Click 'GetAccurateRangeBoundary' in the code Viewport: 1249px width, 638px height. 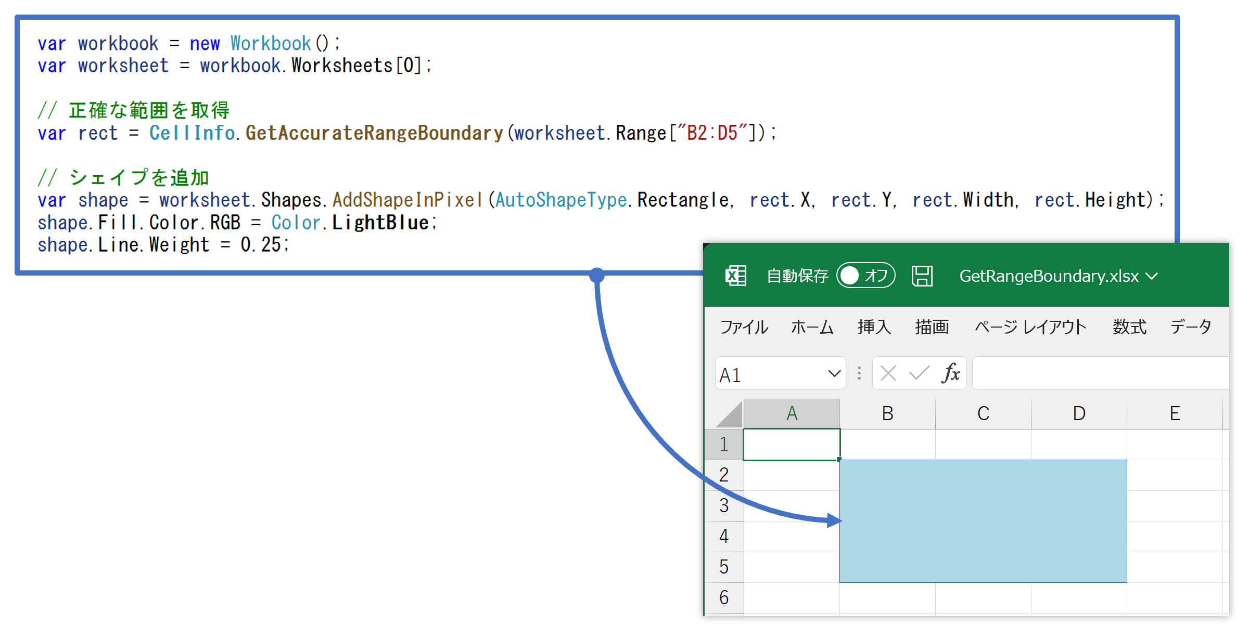(x=374, y=133)
